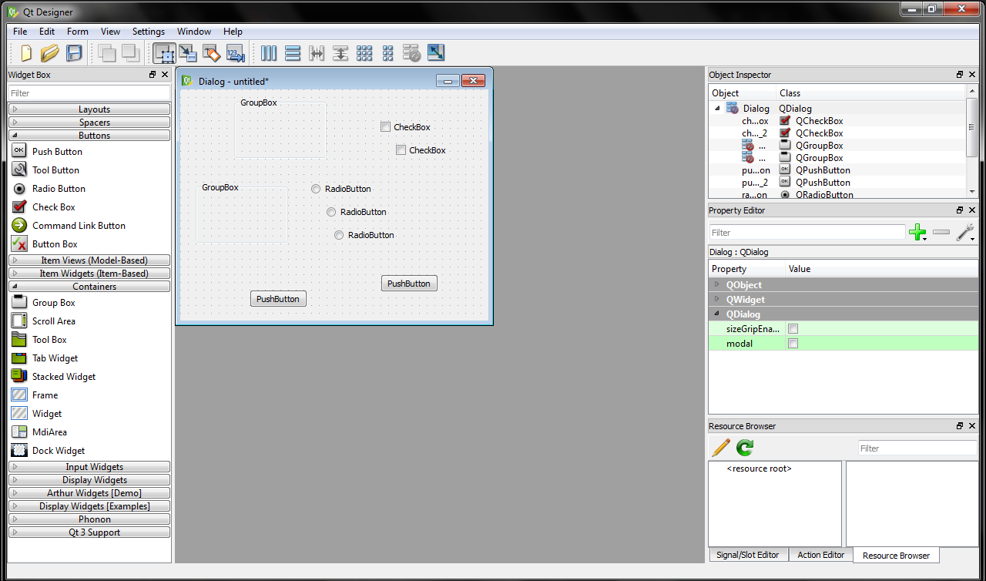Expand the Qt 3 Support category button
This screenshot has width=986, height=581.
(x=89, y=532)
